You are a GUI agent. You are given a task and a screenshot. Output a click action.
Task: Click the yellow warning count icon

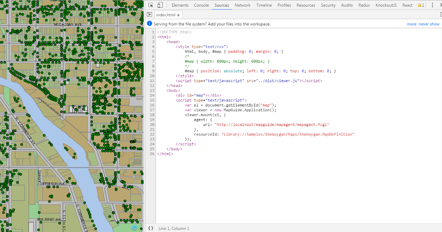point(421,5)
